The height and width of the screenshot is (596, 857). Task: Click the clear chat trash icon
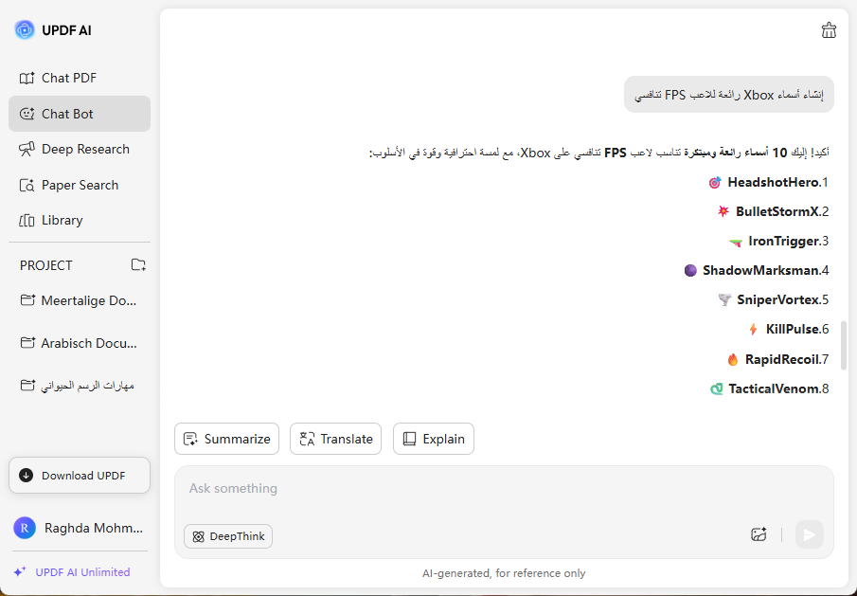pyautogui.click(x=829, y=30)
